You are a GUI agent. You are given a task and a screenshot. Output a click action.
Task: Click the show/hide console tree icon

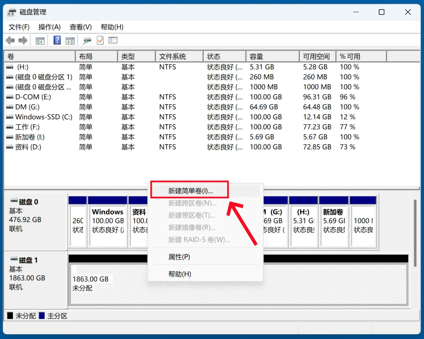coord(40,41)
